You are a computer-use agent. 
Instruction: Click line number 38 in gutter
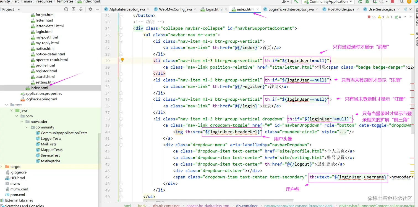pos(107,119)
